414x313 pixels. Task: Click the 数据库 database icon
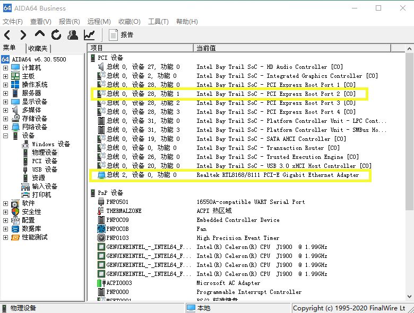click(15, 229)
